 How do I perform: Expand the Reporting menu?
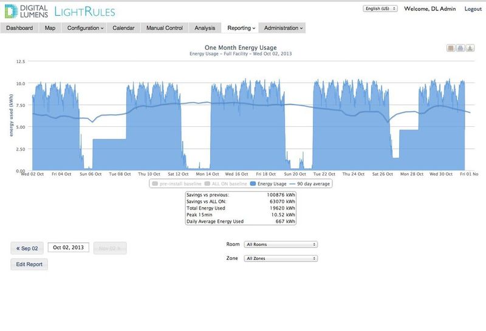tap(241, 28)
